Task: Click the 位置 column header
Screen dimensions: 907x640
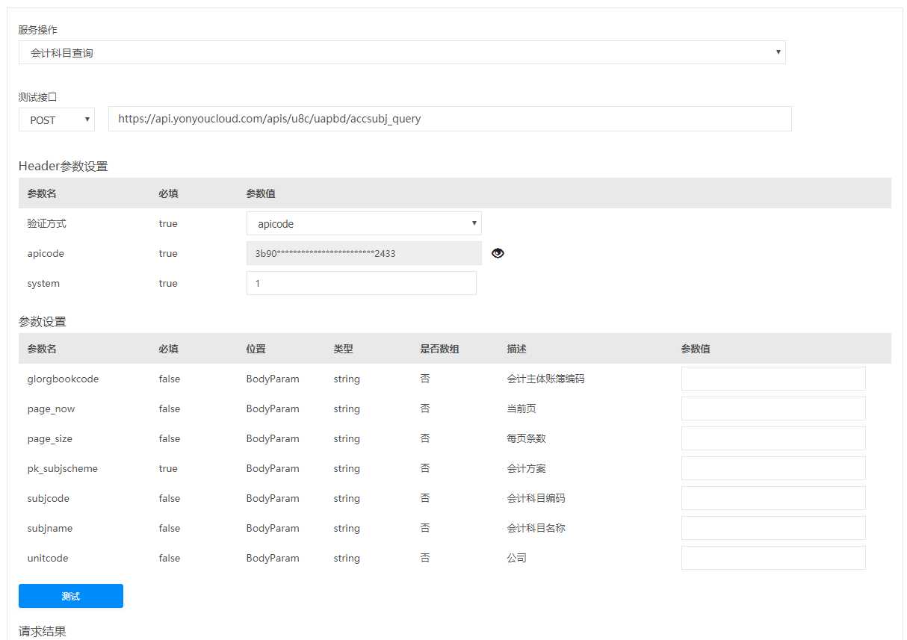Action: [x=256, y=349]
